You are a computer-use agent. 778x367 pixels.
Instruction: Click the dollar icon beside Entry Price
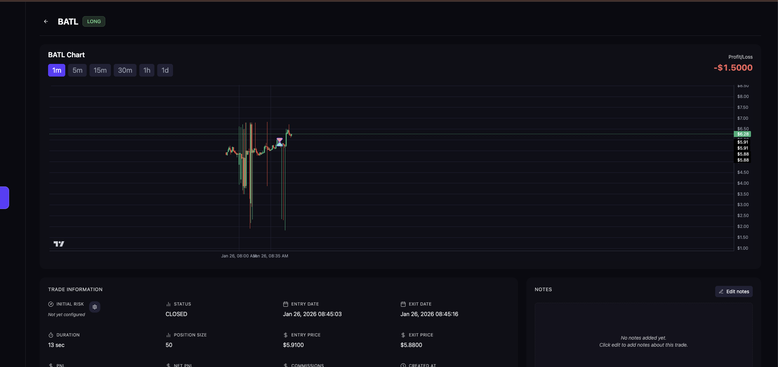coord(286,335)
